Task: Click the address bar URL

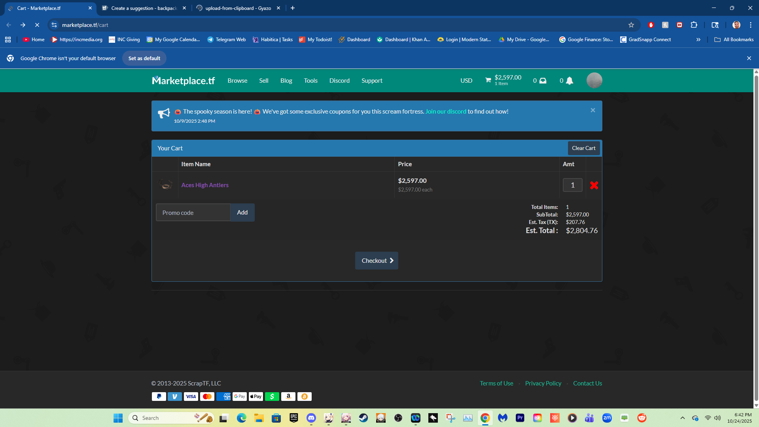Action: point(85,25)
